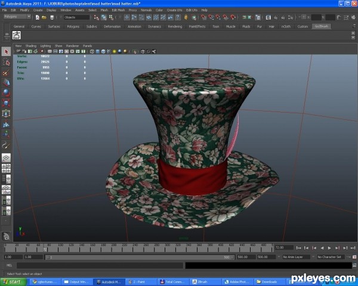Select the GoZBrush shelf tab
Image resolution: width=358 pixels, height=286 pixels.
click(322, 26)
